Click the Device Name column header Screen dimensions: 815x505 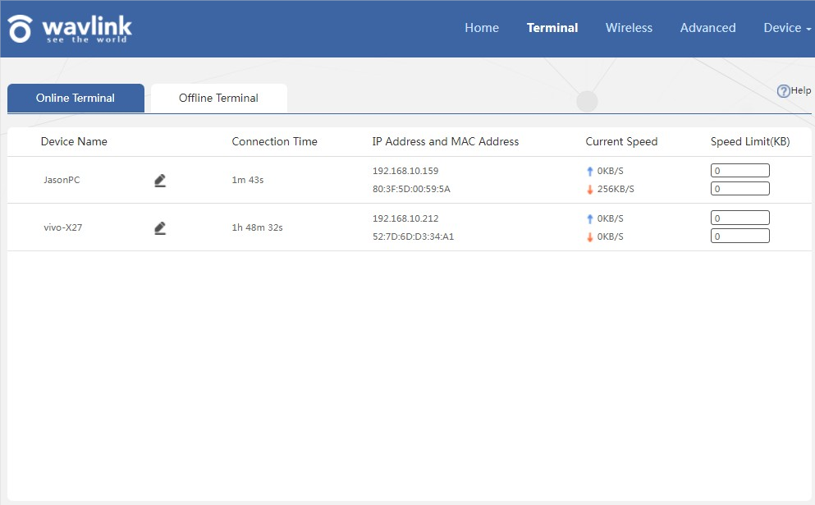click(74, 141)
